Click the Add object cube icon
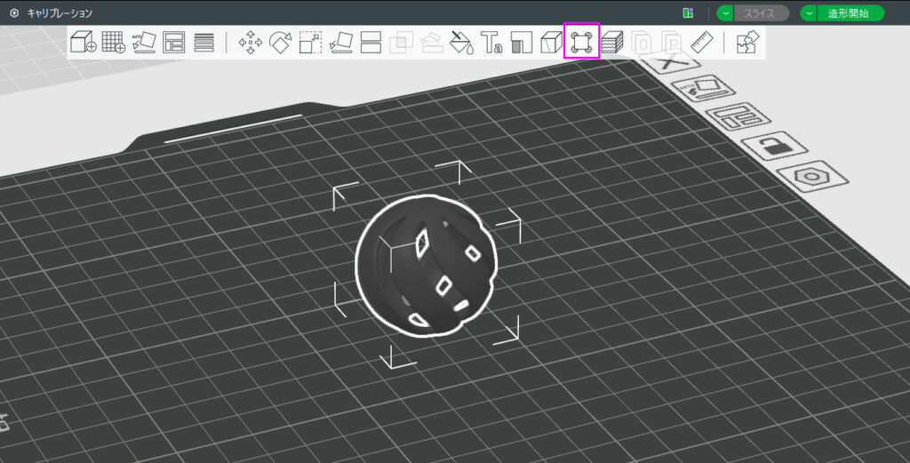Viewport: 910px width, 463px height. [84, 42]
